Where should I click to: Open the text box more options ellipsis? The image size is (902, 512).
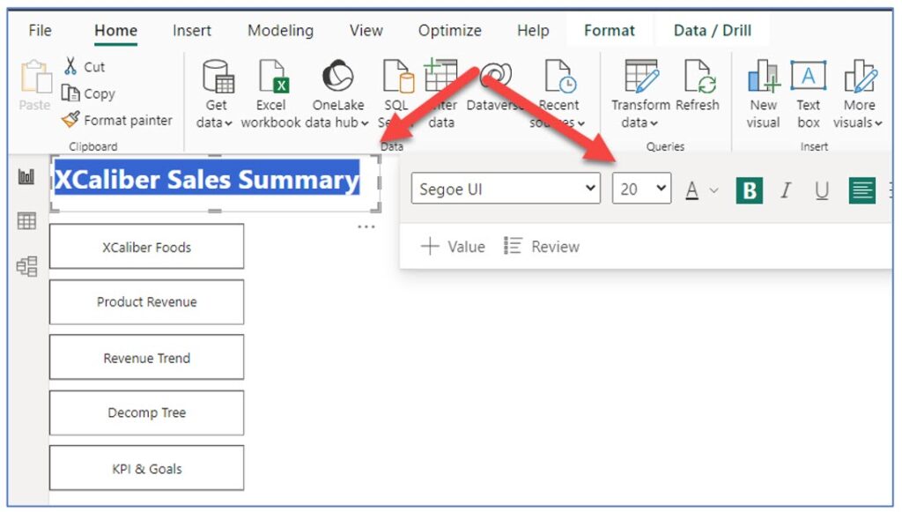[366, 226]
